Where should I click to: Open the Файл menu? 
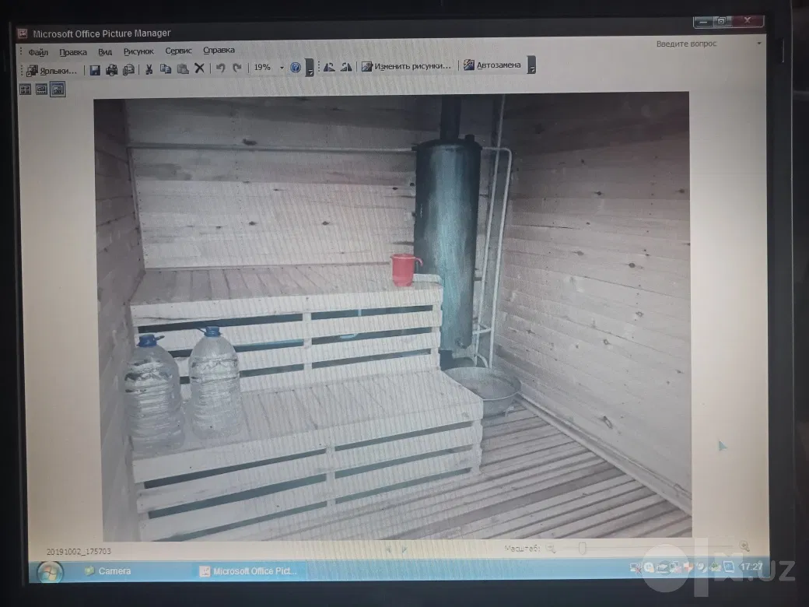pyautogui.click(x=37, y=52)
